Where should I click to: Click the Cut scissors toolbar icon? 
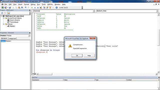(13, 7)
